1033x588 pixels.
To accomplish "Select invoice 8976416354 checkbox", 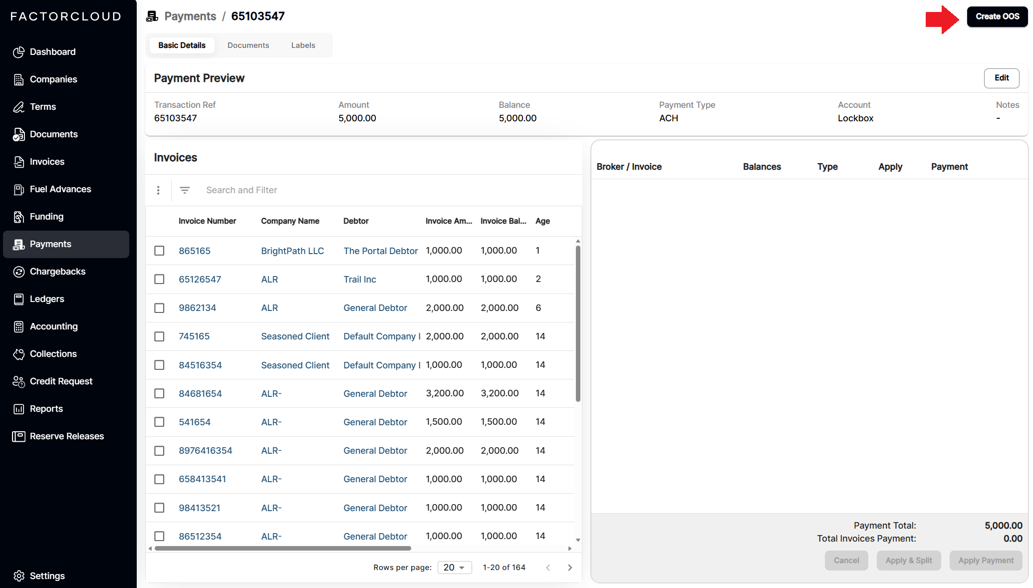I will (159, 451).
